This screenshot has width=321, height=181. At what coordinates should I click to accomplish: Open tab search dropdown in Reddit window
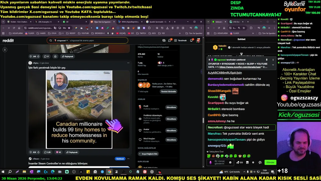[3, 22]
